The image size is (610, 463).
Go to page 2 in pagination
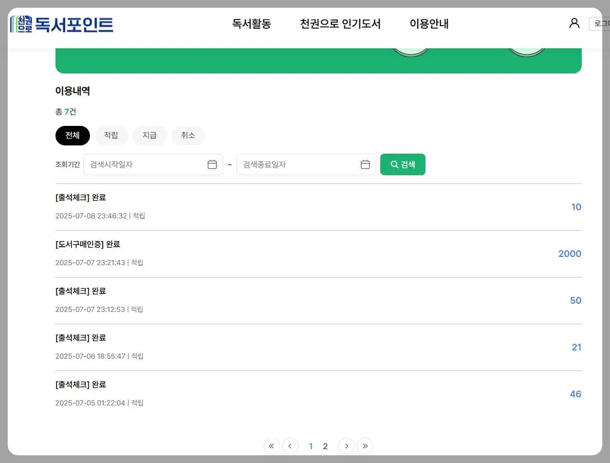coord(325,446)
